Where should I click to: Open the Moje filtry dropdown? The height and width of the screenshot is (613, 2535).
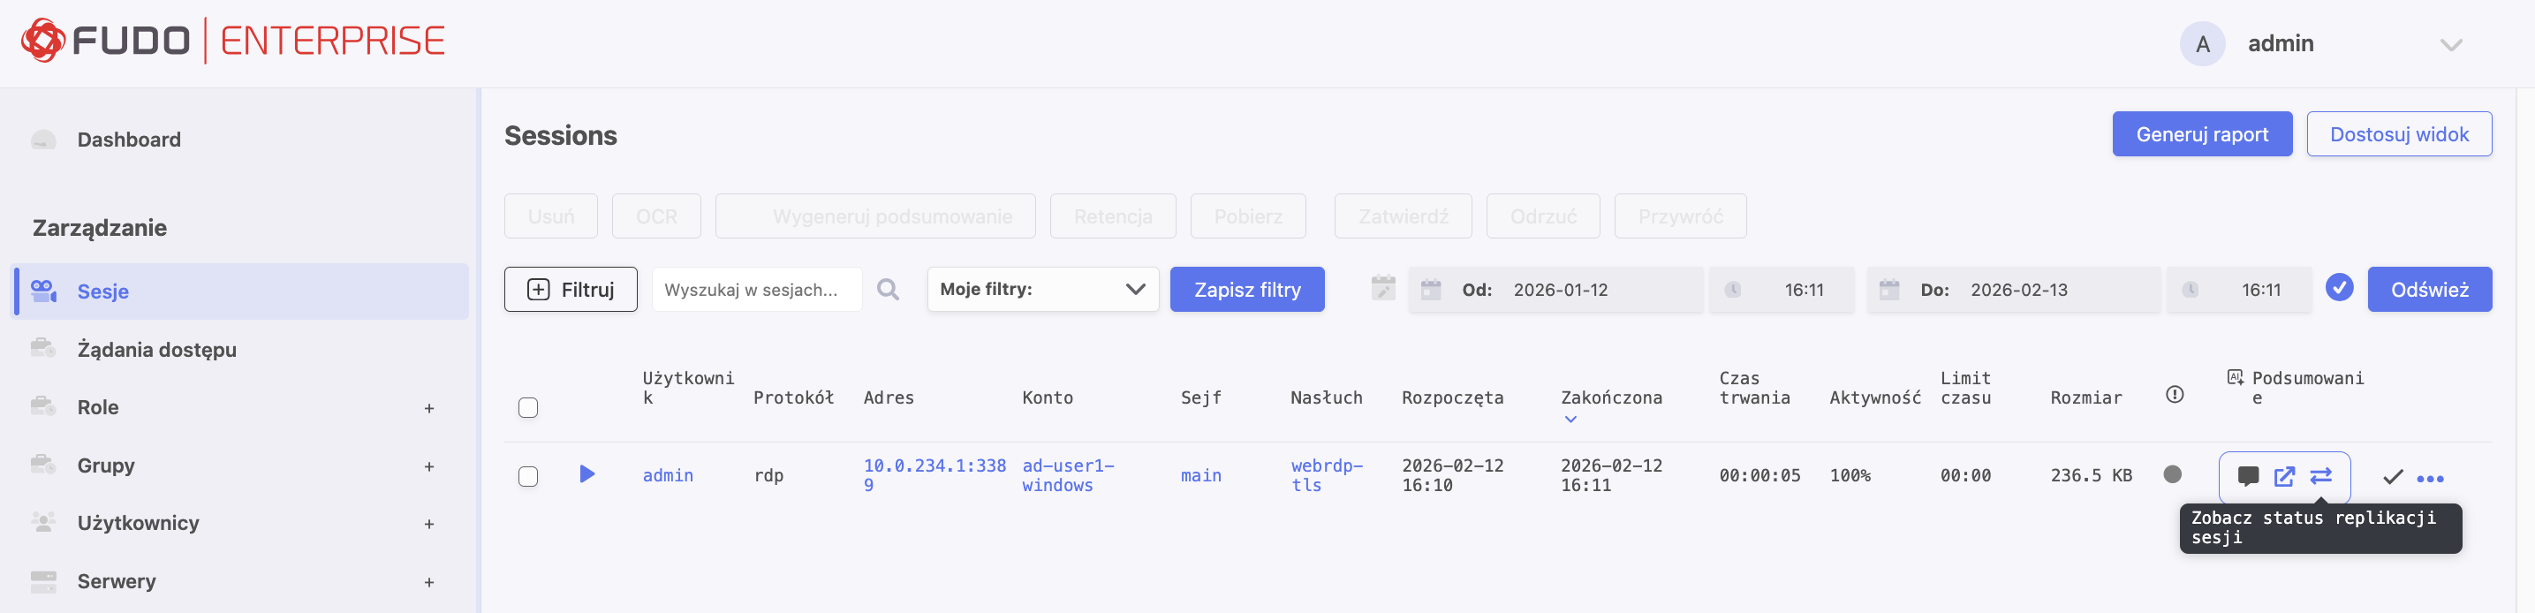click(x=1042, y=290)
